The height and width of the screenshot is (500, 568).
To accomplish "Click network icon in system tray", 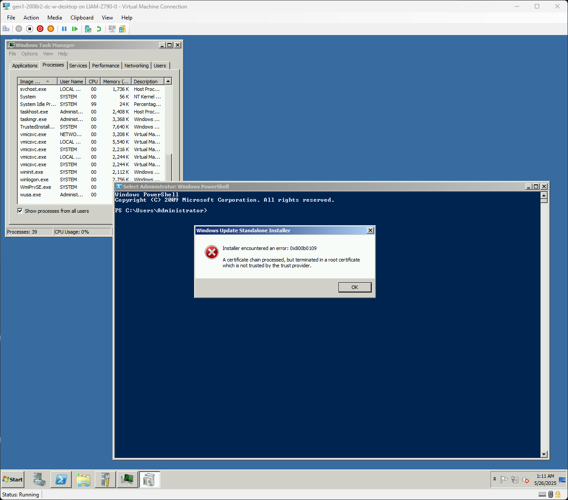I will coord(515,480).
